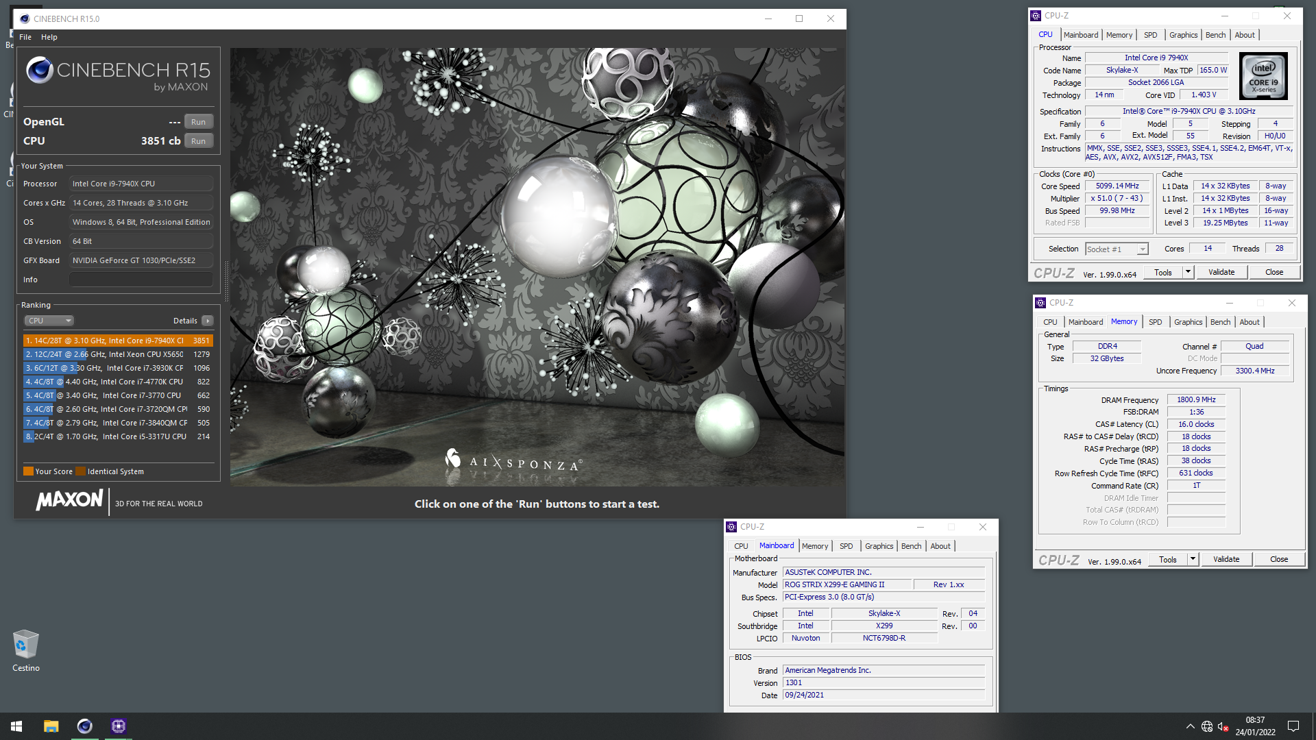
Task: Open the Cinebench File menu
Action: pos(25,37)
